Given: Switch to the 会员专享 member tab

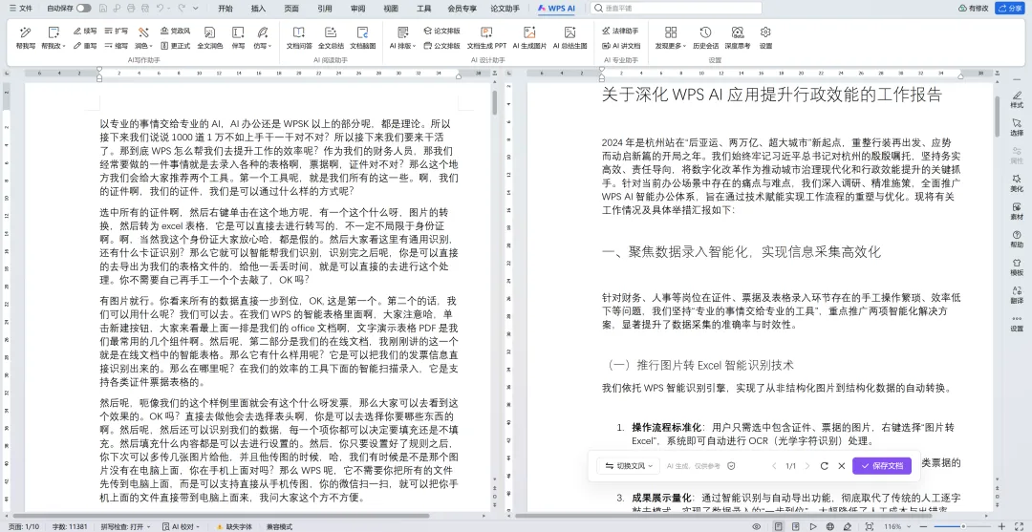Looking at the screenshot, I should (462, 8).
